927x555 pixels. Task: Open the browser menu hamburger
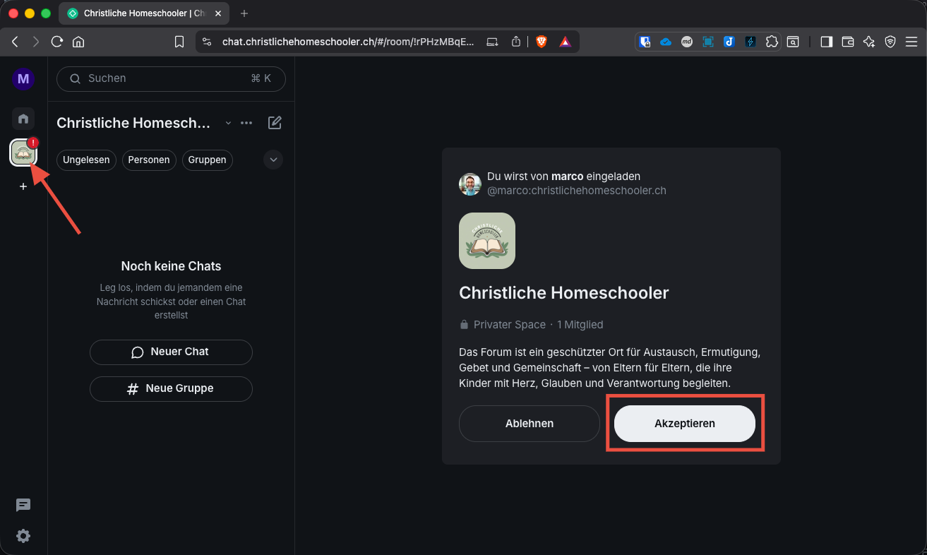pyautogui.click(x=912, y=42)
